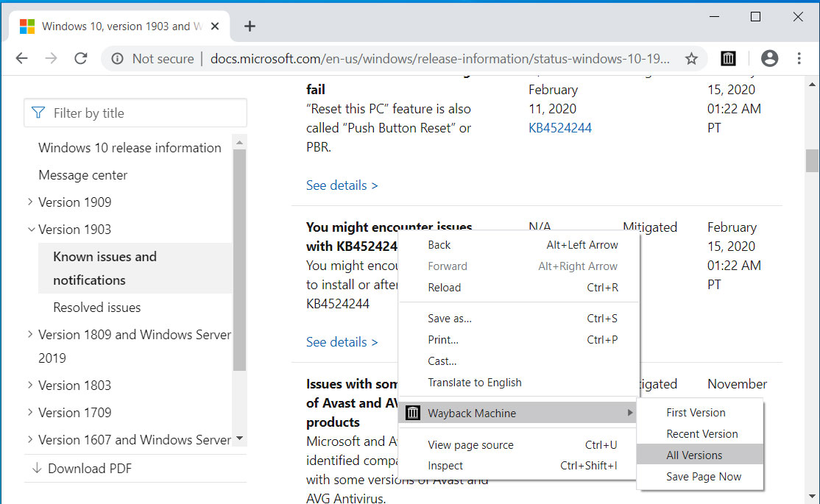
Task: Open the Chrome profile avatar menu
Action: (769, 59)
